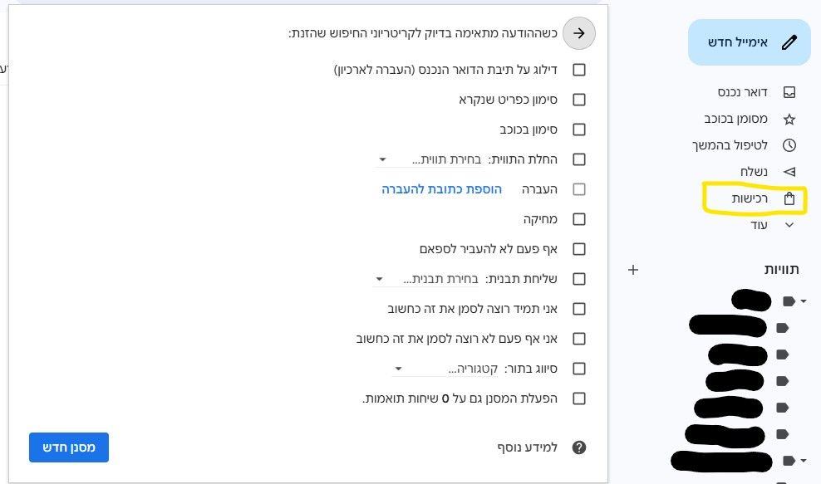Click the back arrow in the filter dialog
Screen dimensions: 821x484
point(579,33)
